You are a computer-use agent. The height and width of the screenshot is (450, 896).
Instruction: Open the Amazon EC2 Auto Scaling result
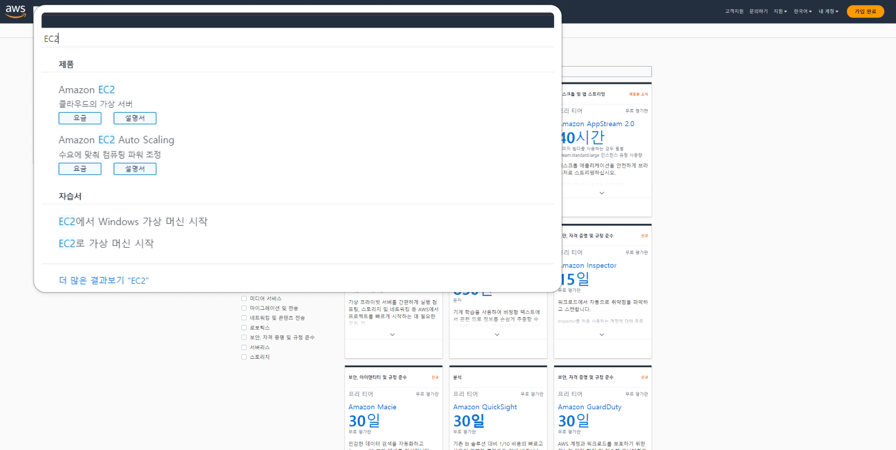coord(116,140)
